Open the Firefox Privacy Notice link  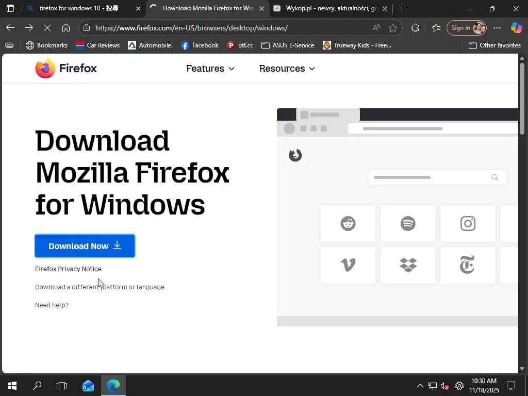click(x=69, y=269)
